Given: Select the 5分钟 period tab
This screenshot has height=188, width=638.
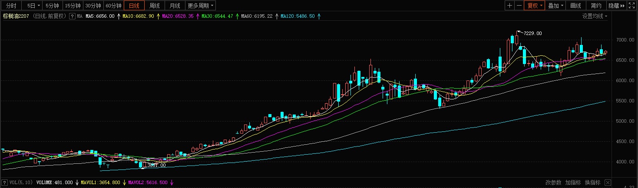Looking at the screenshot, I should click(53, 6).
